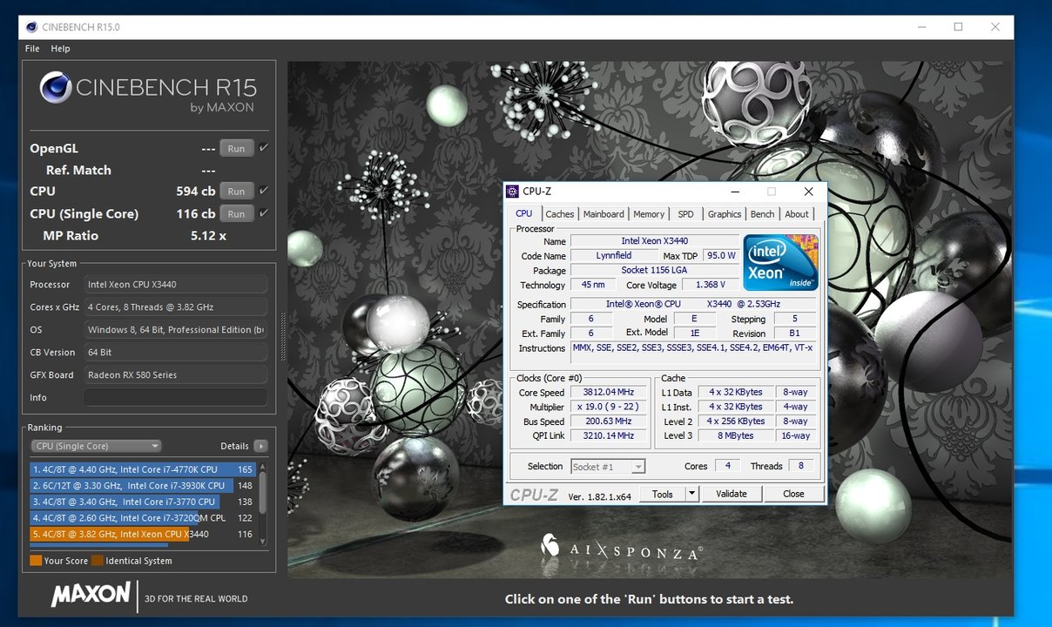1052x627 pixels.
Task: Switch to the Caches tab in CPU-Z
Action: (x=560, y=214)
